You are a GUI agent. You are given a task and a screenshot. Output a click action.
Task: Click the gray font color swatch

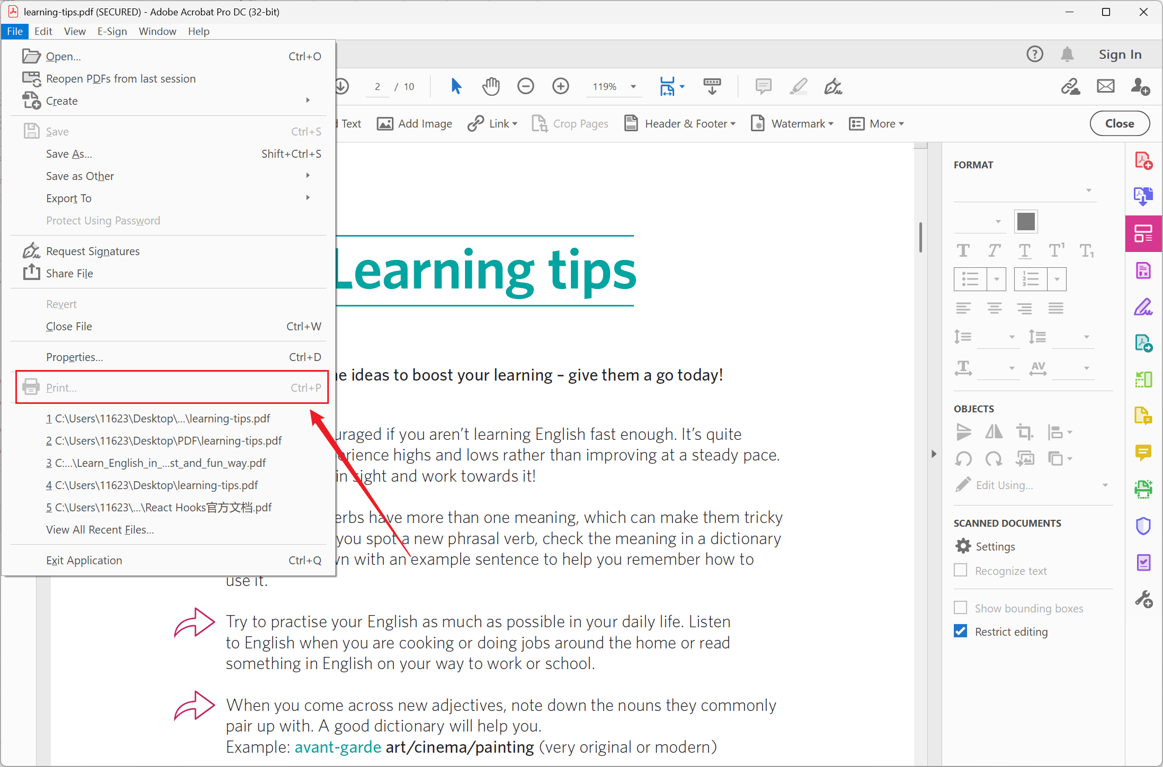tap(1025, 222)
